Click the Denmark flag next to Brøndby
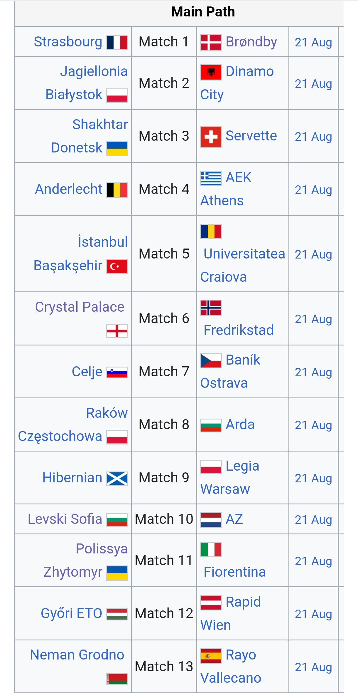The image size is (358, 693). click(x=211, y=42)
